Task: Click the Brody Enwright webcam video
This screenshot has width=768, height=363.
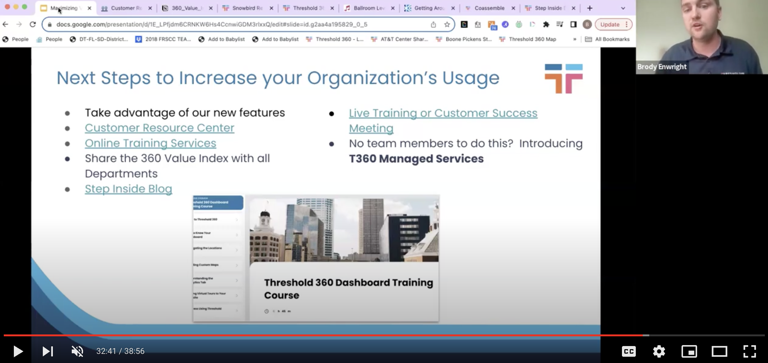Action: point(702,37)
